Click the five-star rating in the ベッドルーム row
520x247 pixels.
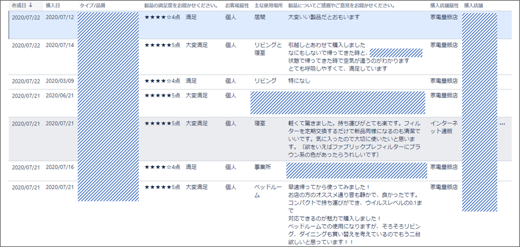(162, 187)
